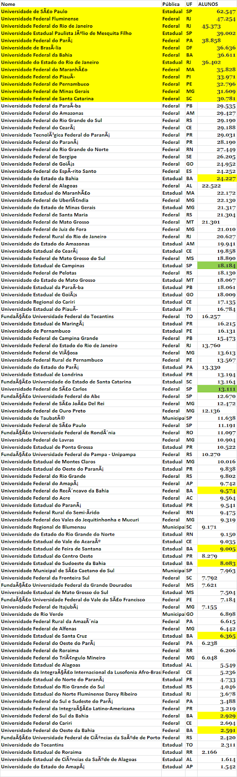Select the value 62.547

click(226, 11)
